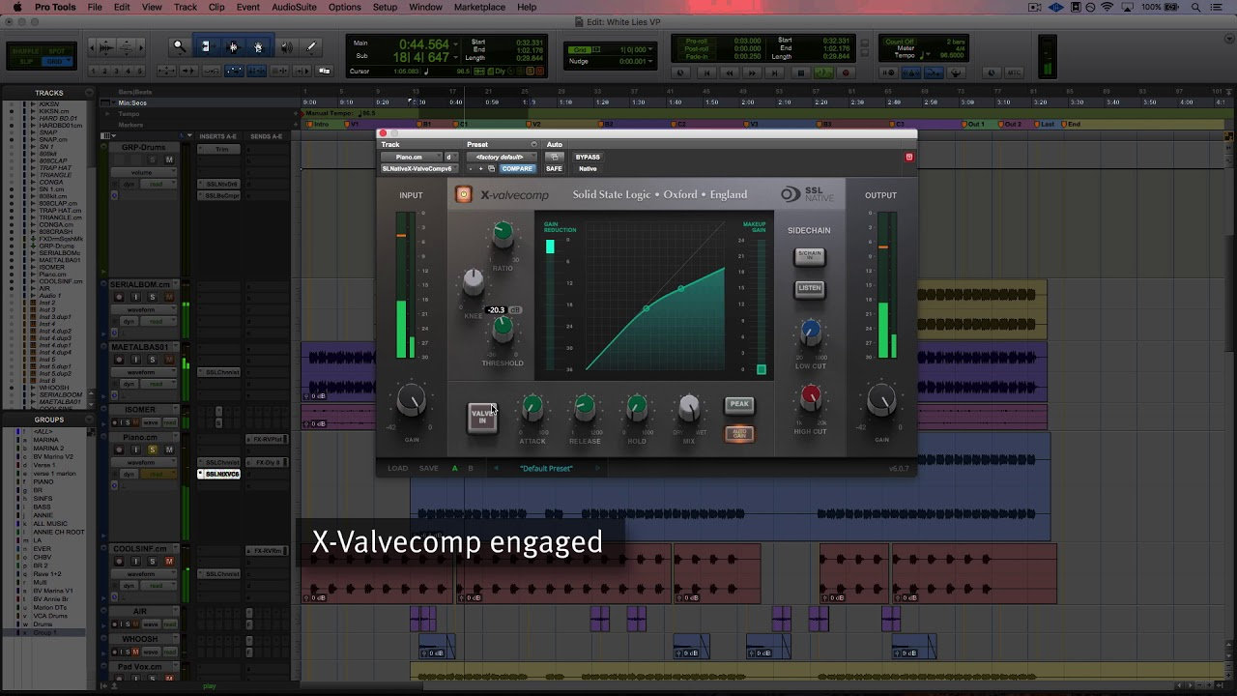Viewport: 1237px width, 696px height.
Task: Open the factory default preset dropdown
Action: (x=502, y=157)
